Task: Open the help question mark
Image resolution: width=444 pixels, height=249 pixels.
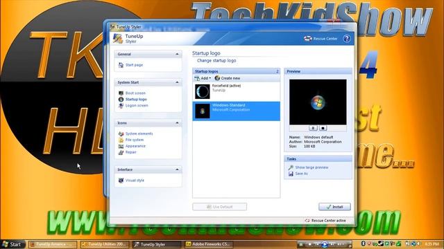Action: click(347, 39)
